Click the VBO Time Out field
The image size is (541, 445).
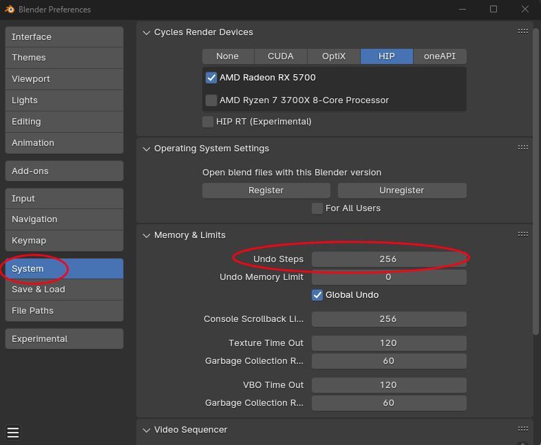[389, 385]
